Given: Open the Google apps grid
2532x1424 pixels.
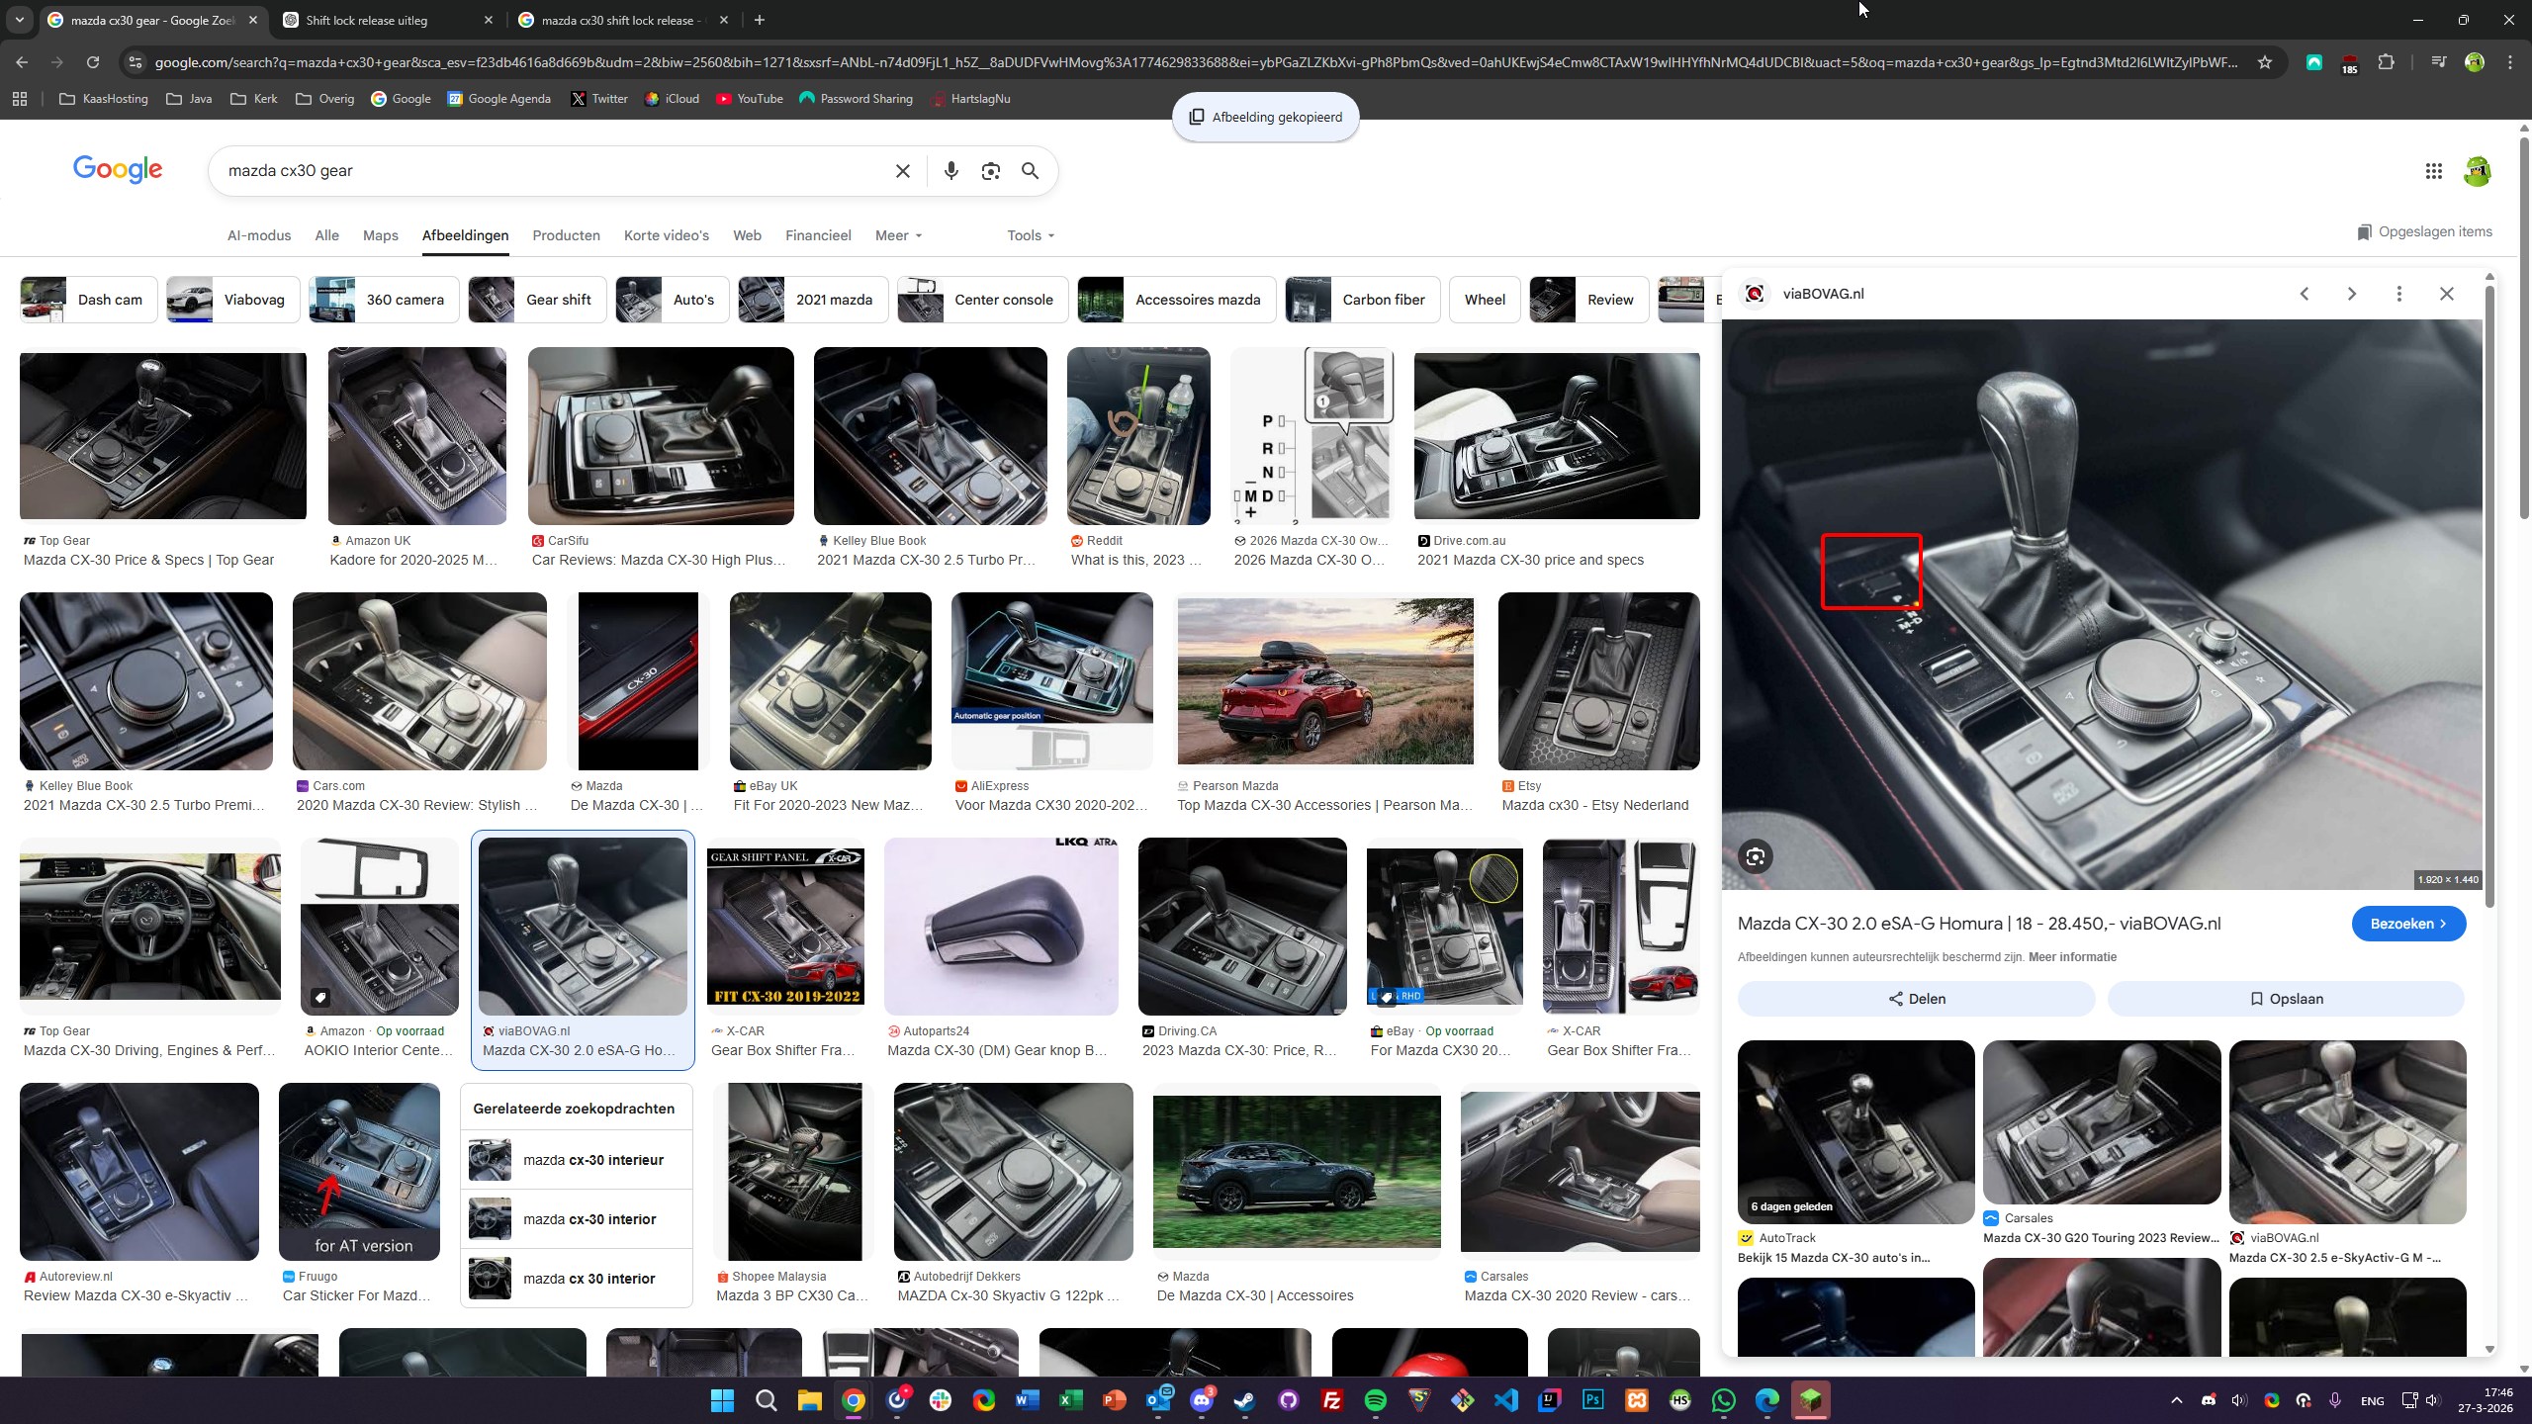Looking at the screenshot, I should pyautogui.click(x=2434, y=171).
